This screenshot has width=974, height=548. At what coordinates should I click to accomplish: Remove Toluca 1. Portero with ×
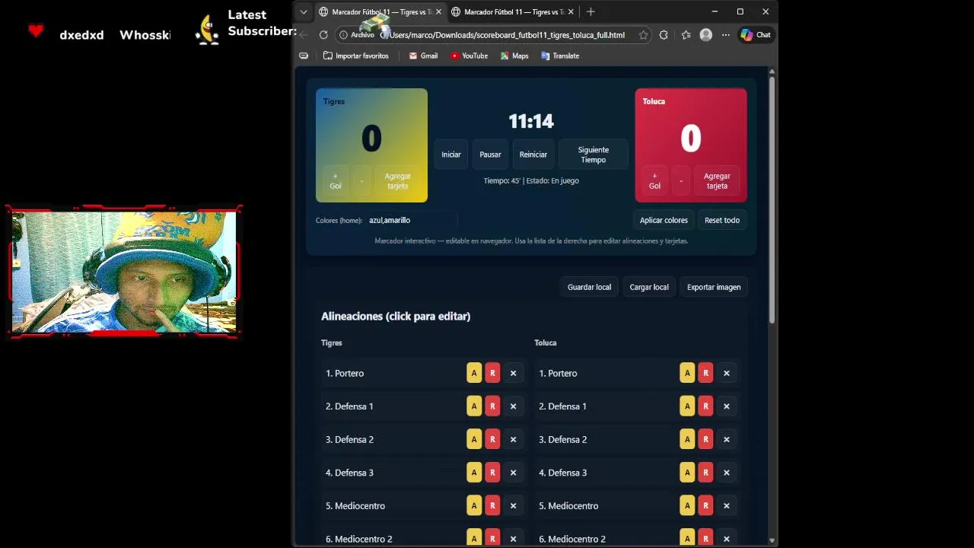pos(726,373)
